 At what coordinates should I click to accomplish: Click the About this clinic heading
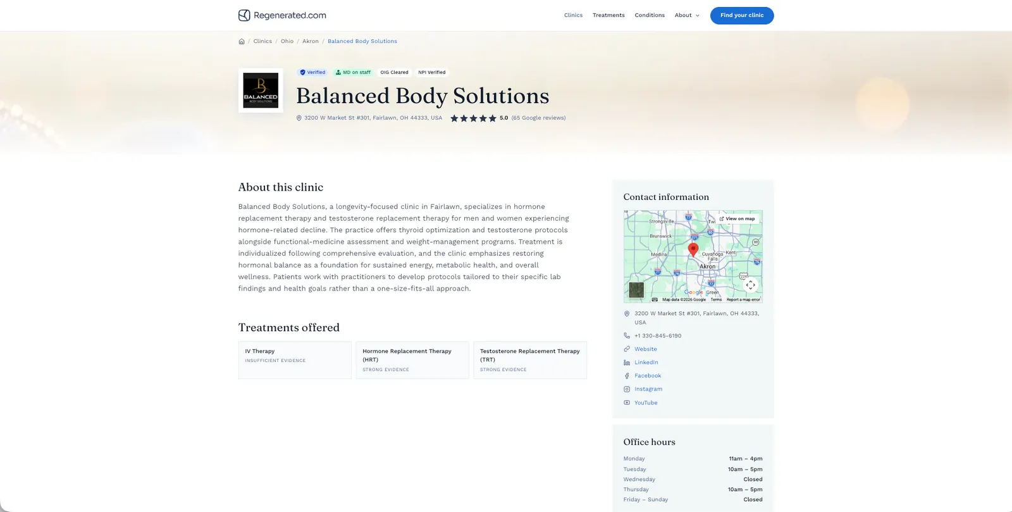point(281,187)
